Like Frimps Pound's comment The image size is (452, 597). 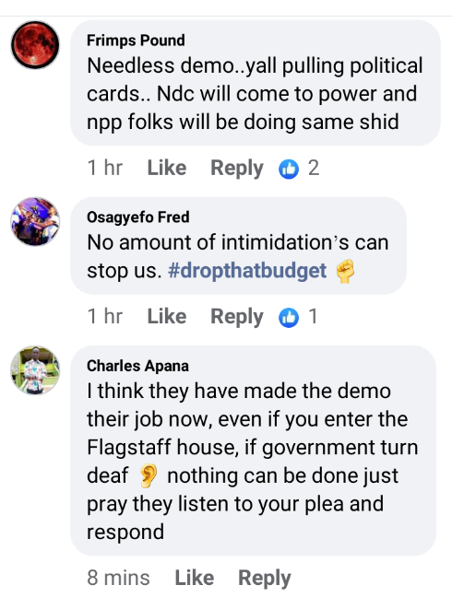click(167, 168)
